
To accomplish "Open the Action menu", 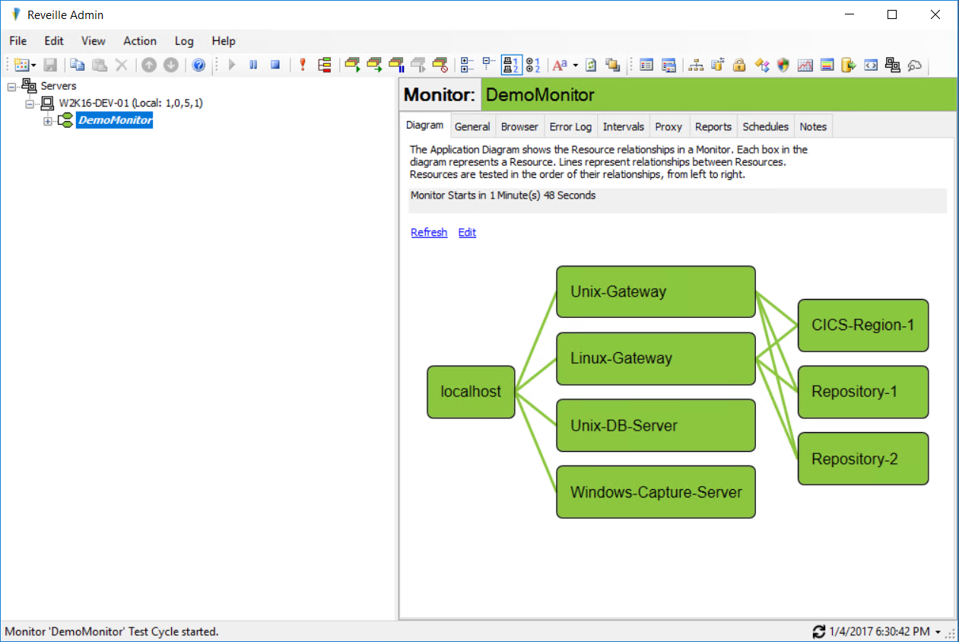I will 140,41.
